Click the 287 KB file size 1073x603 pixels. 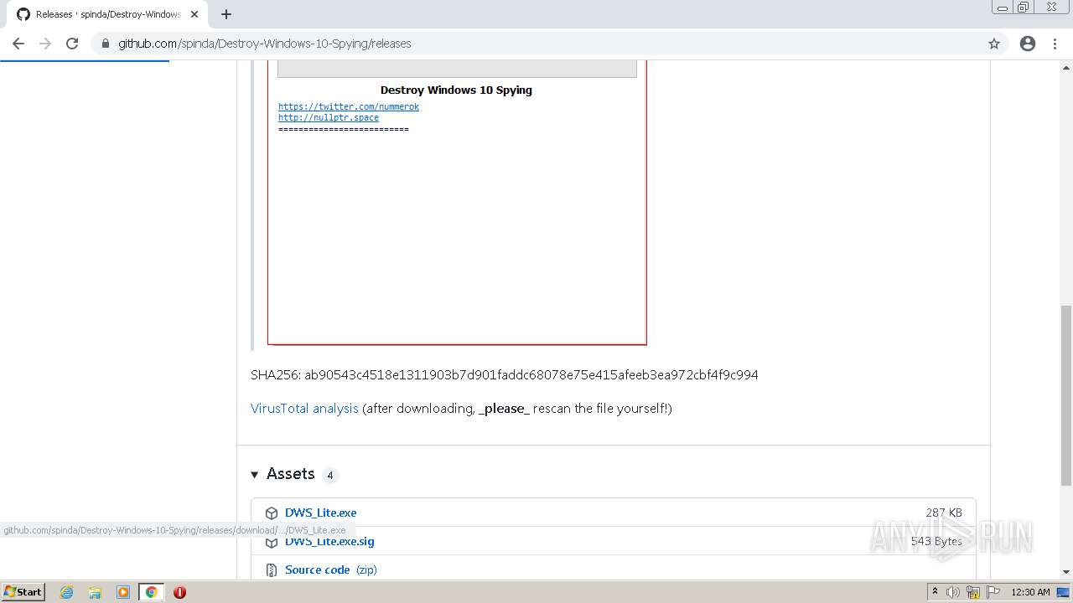pos(944,513)
